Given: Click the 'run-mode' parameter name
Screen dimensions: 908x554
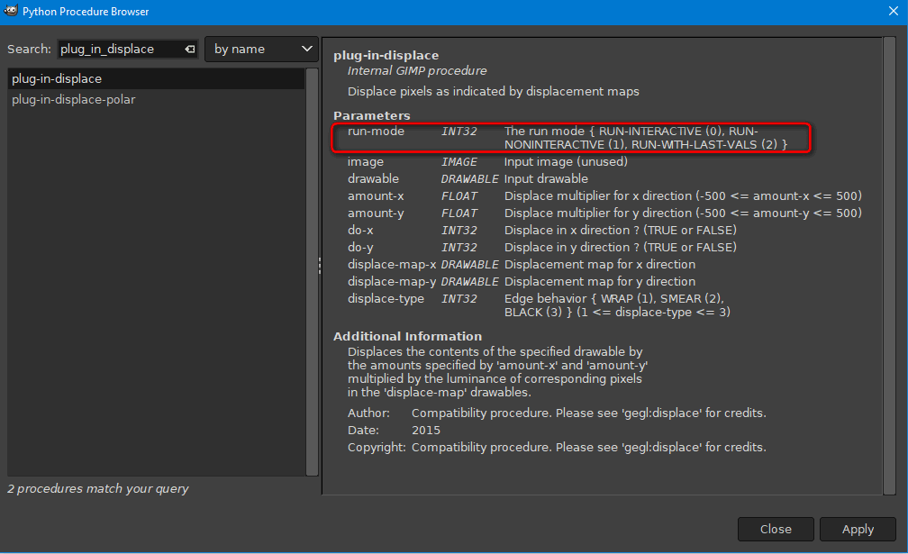Looking at the screenshot, I should point(376,132).
